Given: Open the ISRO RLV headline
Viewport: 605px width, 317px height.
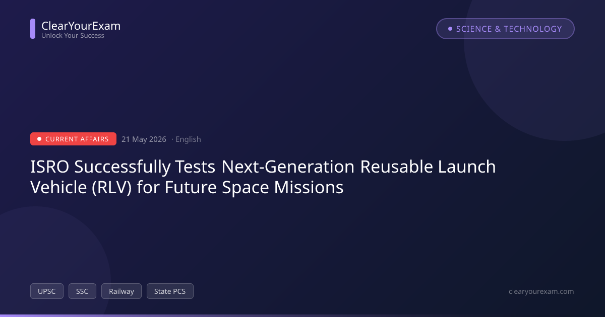Looking at the screenshot, I should pyautogui.click(x=263, y=177).
